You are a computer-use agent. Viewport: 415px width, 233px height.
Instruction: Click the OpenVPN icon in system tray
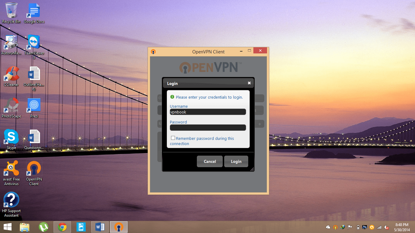335,227
